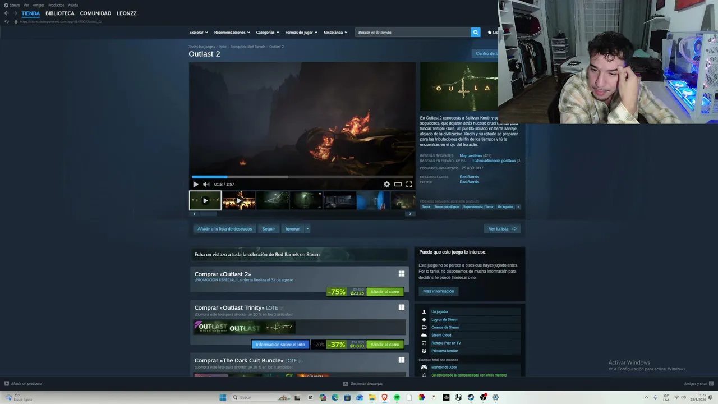Click the Más información button
Screen dimensions: 718x404
point(439,291)
